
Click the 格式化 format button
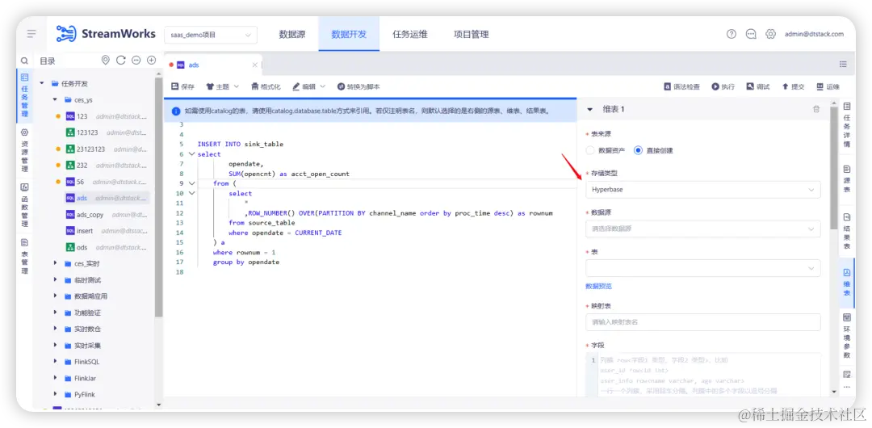(x=266, y=87)
